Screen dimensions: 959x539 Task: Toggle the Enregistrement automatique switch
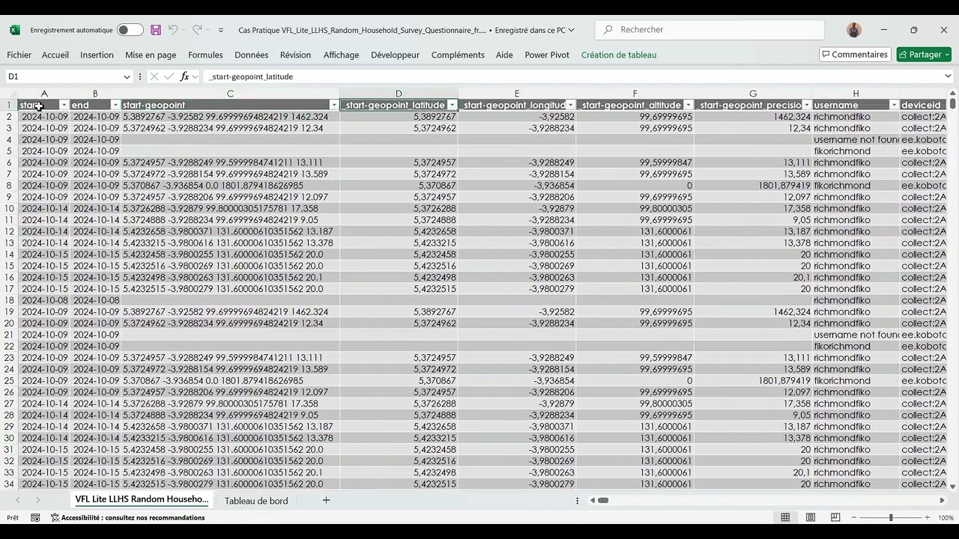pyautogui.click(x=130, y=30)
